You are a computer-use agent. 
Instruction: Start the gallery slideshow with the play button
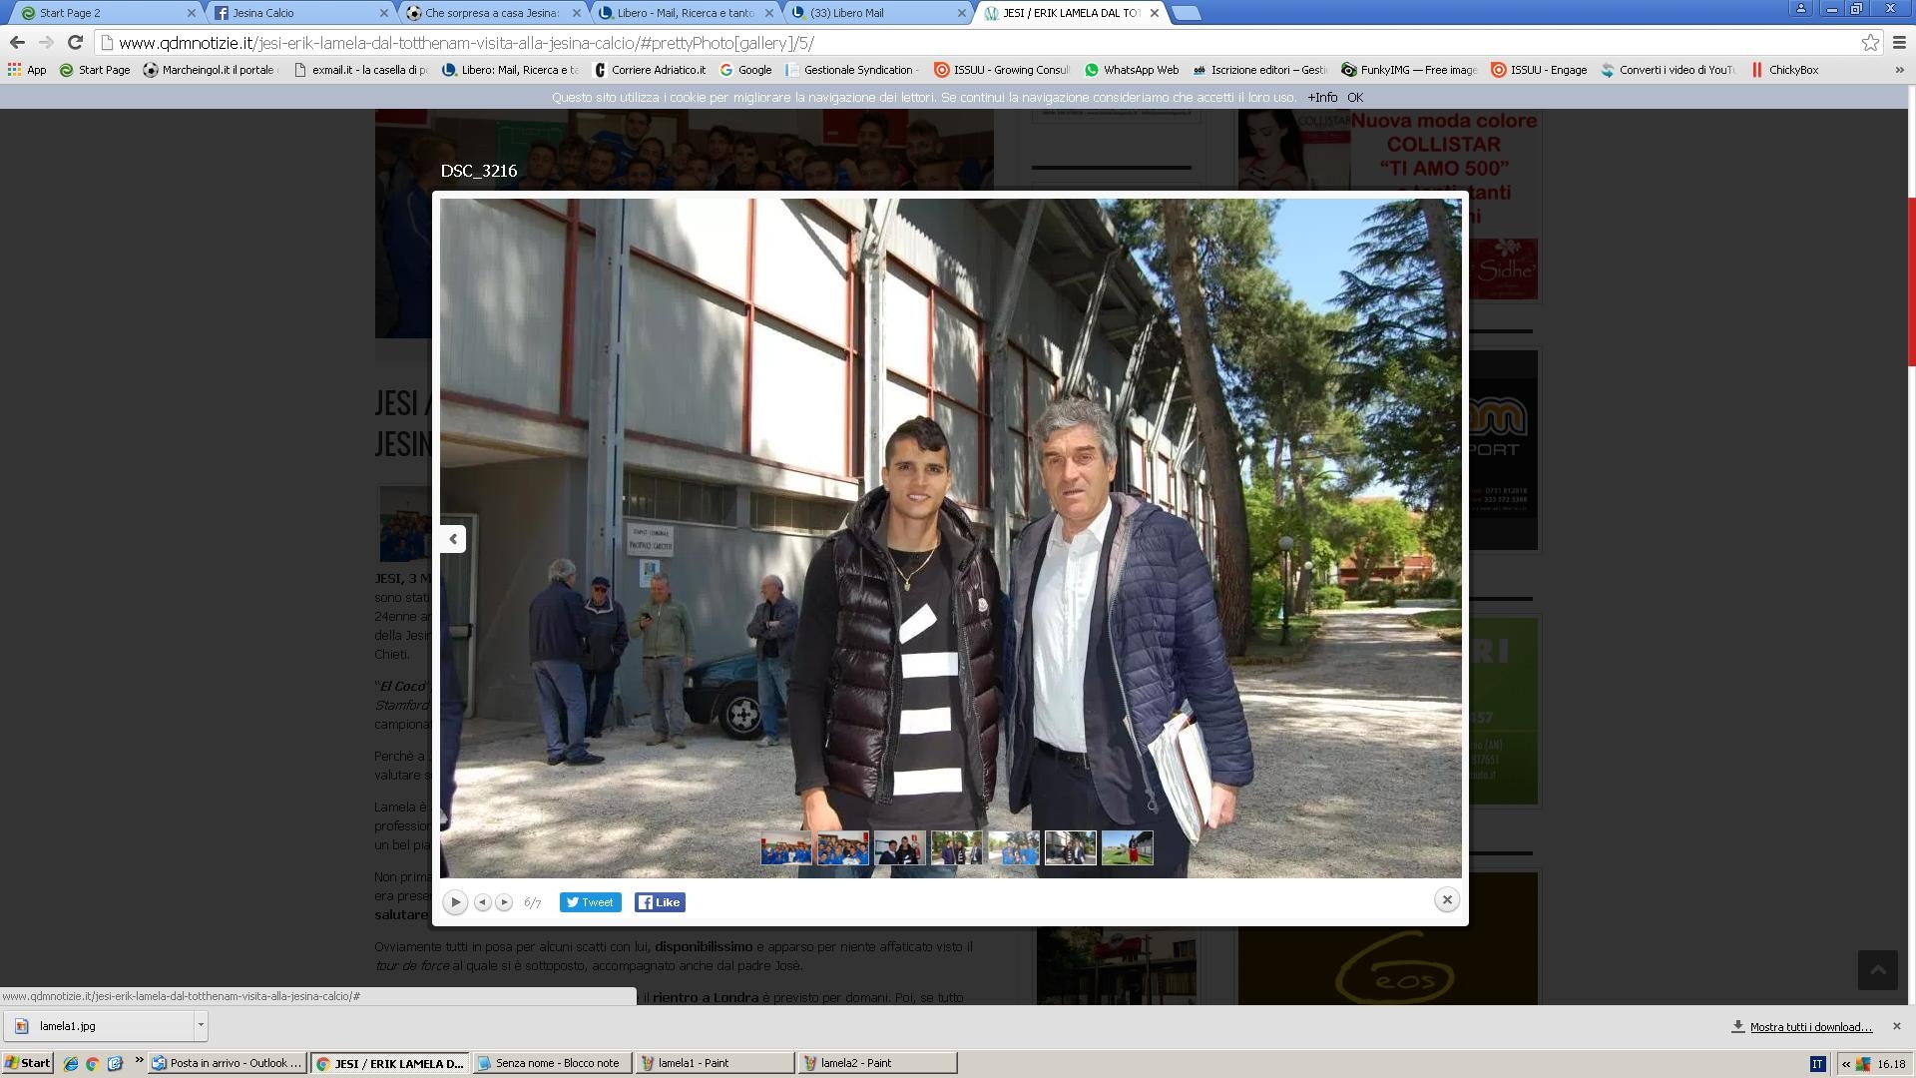point(455,902)
